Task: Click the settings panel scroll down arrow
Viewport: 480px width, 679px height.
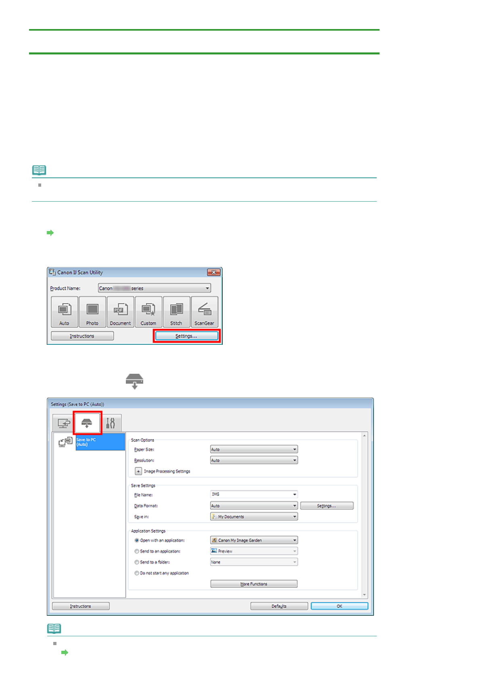Action: [364, 595]
